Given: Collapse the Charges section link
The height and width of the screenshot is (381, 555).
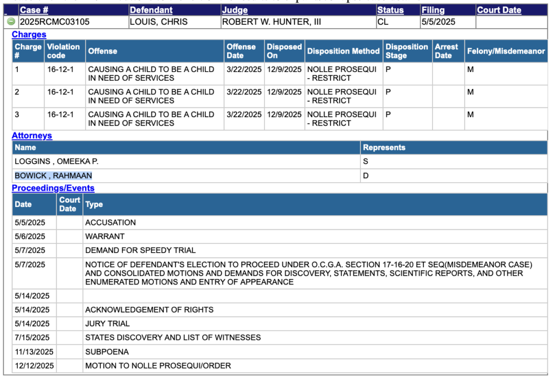Looking at the screenshot, I should tap(29, 35).
